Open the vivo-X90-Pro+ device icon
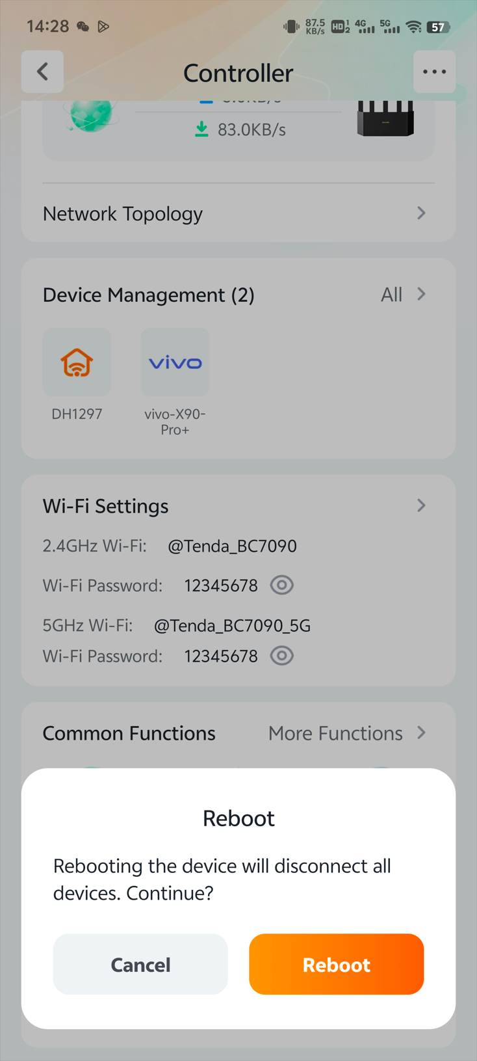 pos(175,362)
